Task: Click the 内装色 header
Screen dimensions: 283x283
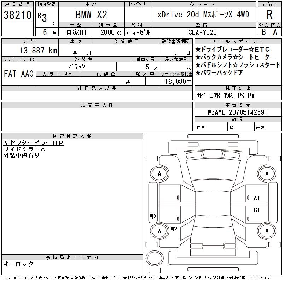Action: pyautogui.click(x=106, y=74)
